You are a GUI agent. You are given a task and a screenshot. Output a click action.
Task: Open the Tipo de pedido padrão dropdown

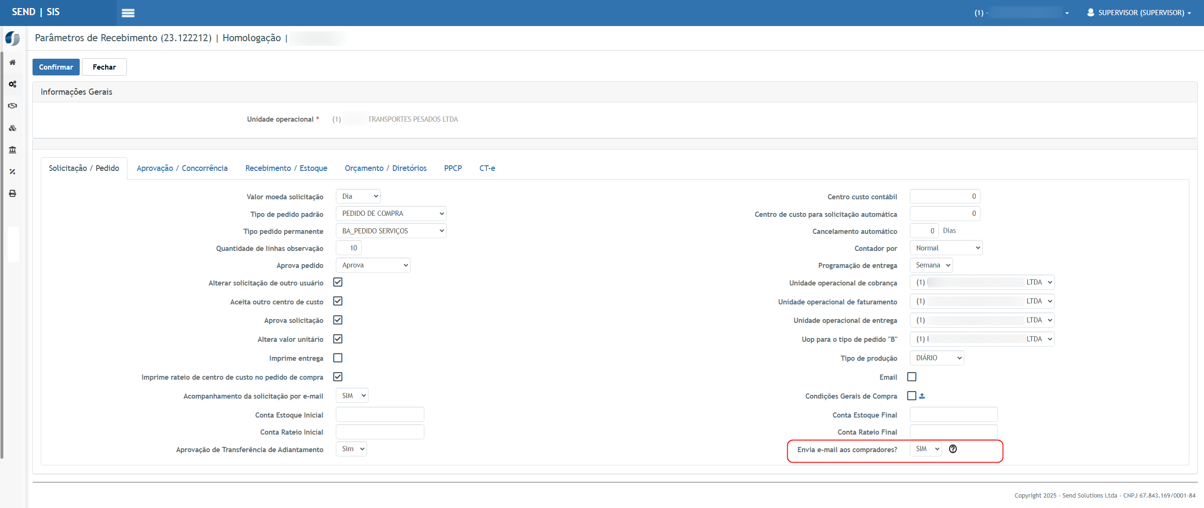391,214
